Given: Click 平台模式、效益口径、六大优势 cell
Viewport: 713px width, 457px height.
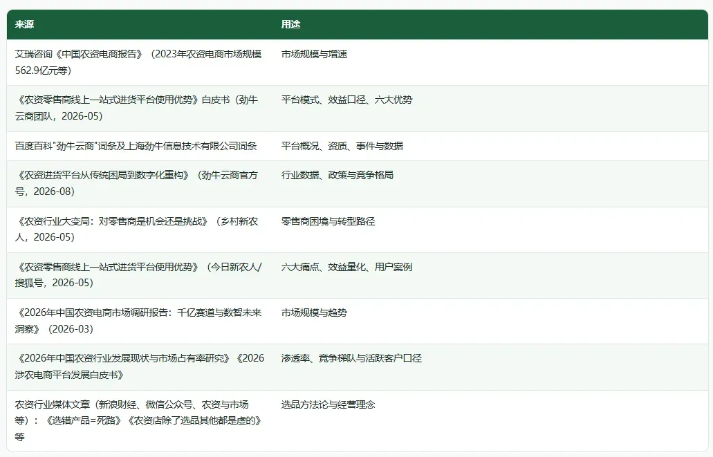Looking at the screenshot, I should (490, 109).
